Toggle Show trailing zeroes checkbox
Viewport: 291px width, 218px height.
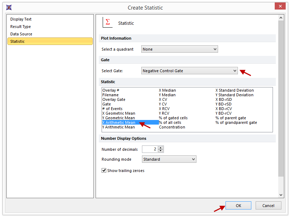coord(104,171)
